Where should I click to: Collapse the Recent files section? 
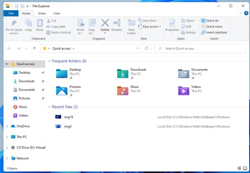tap(49, 107)
